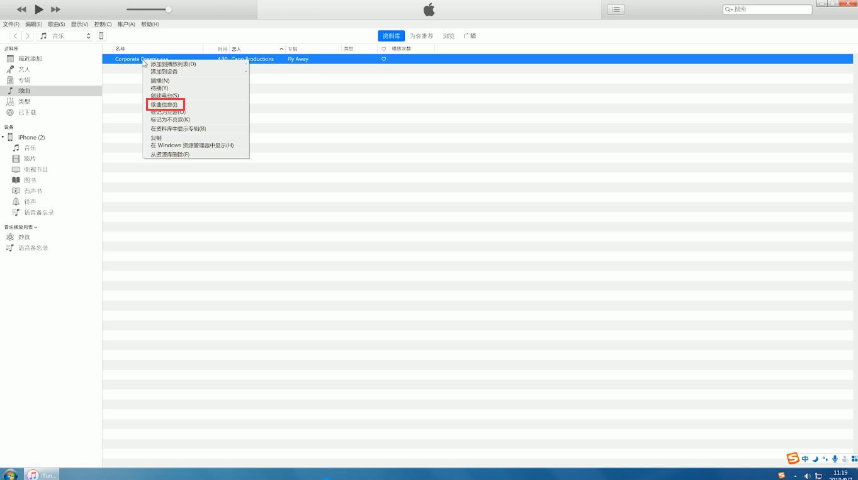The width and height of the screenshot is (858, 480).
Task: Open the 编辑(E) menu
Action: [33, 25]
